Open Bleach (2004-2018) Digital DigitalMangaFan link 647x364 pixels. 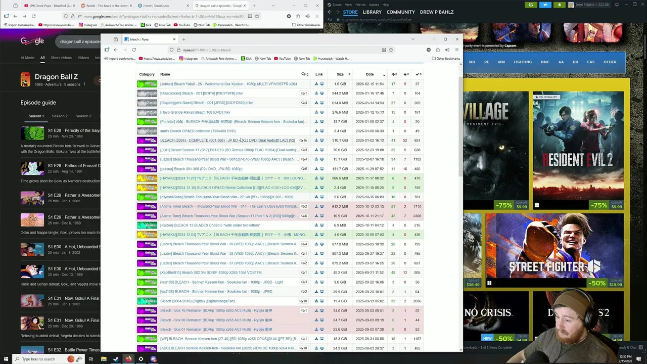pos(198,301)
